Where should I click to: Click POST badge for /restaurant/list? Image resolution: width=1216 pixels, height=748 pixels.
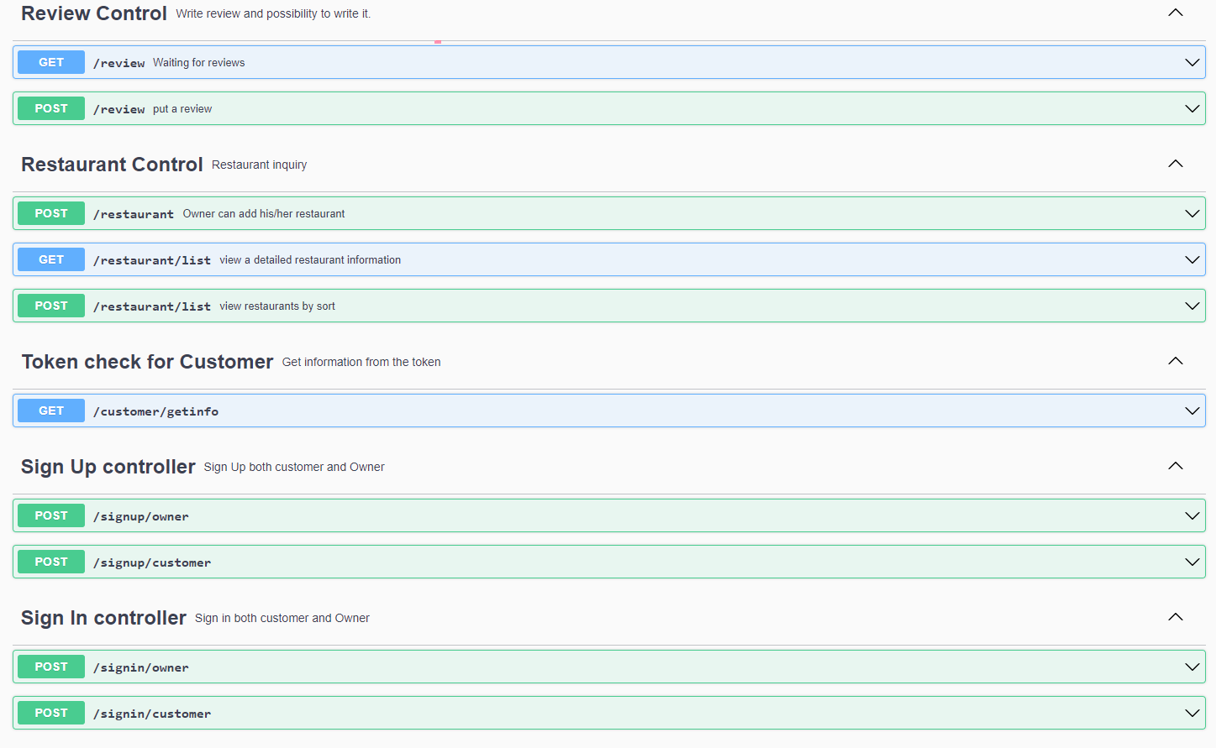51,306
